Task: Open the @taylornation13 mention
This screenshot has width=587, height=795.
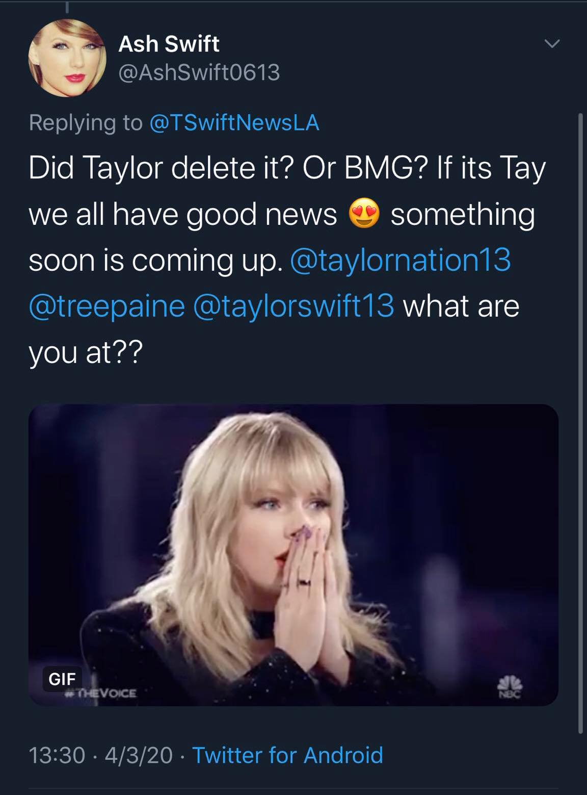Action: 400,260
